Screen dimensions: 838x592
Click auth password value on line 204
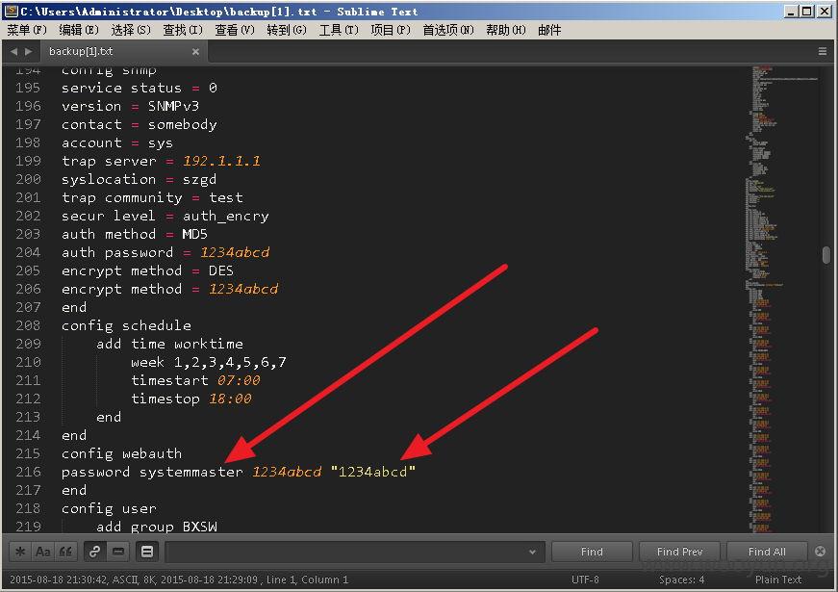coord(235,252)
